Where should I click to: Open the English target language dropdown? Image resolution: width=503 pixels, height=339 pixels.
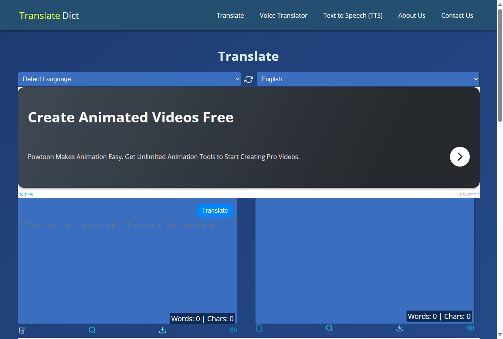(368, 79)
